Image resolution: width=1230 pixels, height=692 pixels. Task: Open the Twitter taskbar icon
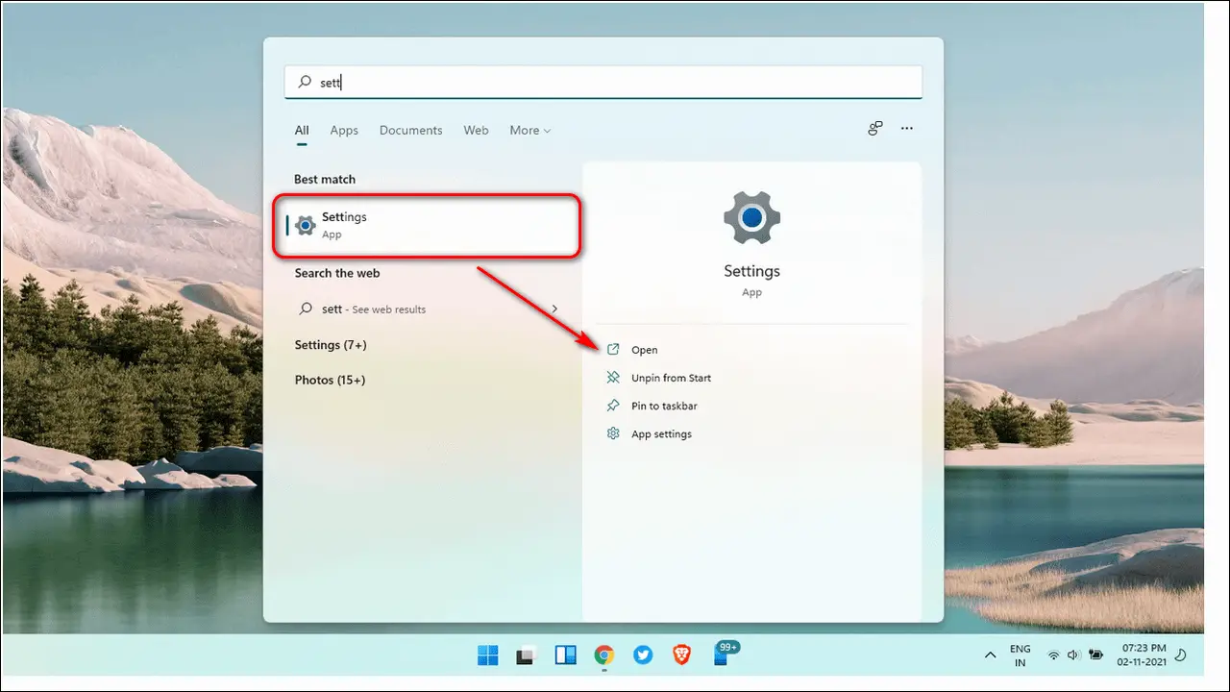(x=643, y=655)
